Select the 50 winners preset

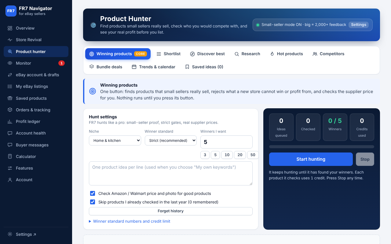(x=253, y=155)
